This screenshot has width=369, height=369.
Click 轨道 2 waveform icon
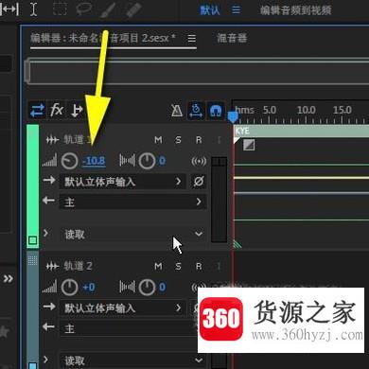52,267
